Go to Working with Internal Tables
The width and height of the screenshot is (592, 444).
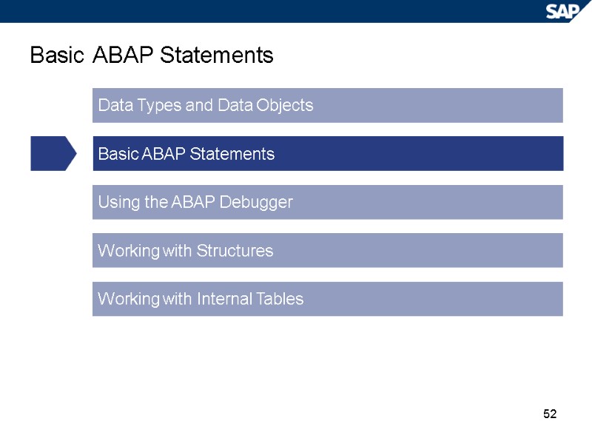(327, 299)
